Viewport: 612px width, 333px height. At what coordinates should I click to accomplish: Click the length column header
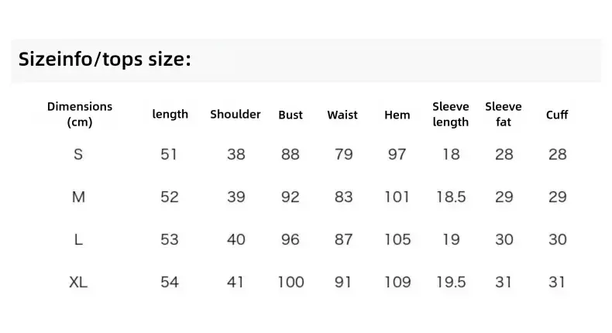coord(170,114)
